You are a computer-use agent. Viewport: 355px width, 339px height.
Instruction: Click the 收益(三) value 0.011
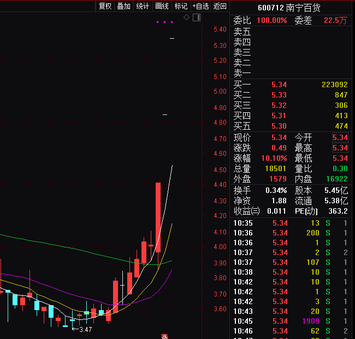click(276, 211)
